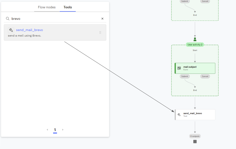Switch to the Flow nodes tab
The width and height of the screenshot is (236, 149).
point(47,7)
